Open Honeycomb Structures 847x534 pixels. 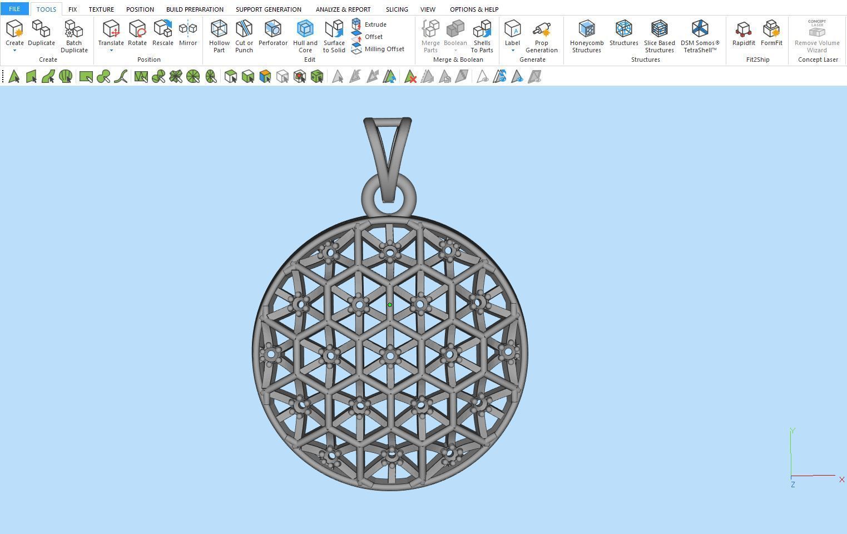click(587, 37)
